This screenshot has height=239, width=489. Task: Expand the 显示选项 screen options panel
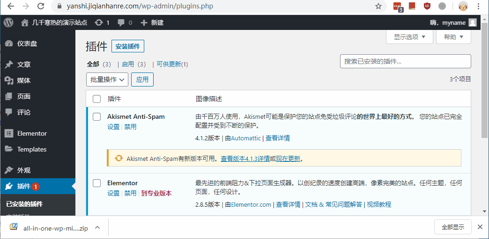pyautogui.click(x=409, y=37)
